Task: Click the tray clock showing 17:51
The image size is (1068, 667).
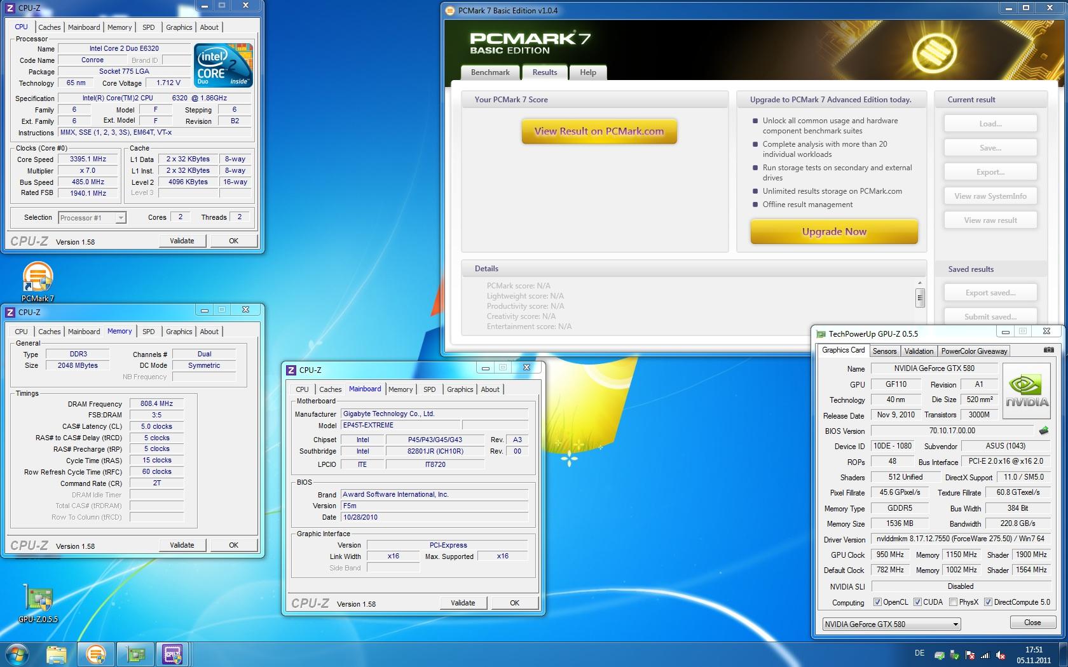Action: click(1034, 650)
